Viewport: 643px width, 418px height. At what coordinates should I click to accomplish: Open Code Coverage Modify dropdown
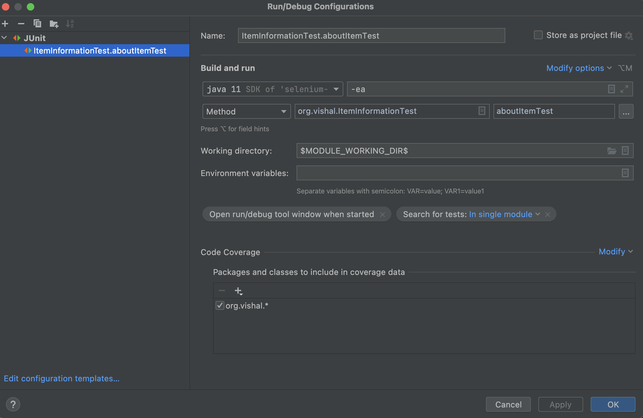[x=616, y=252]
